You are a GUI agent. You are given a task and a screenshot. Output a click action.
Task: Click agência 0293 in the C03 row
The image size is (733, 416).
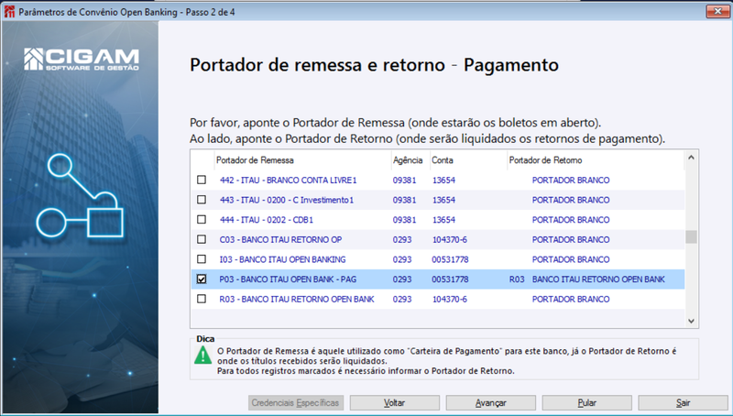402,240
